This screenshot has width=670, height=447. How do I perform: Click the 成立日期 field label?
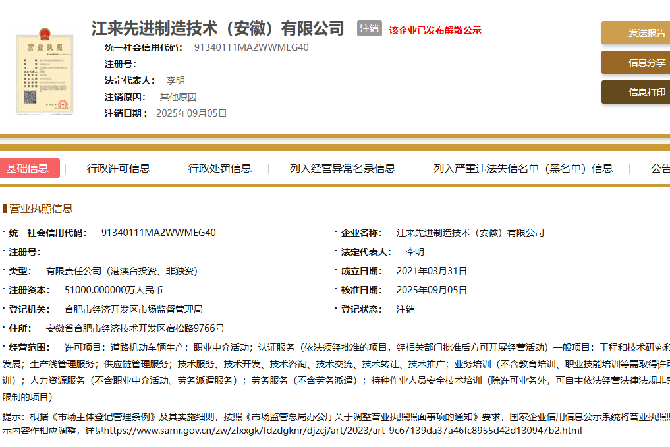362,271
